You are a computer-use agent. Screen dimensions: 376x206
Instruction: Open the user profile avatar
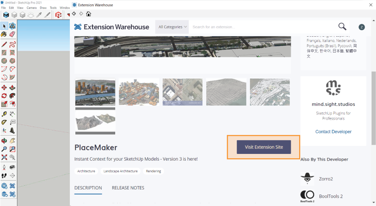tap(362, 27)
